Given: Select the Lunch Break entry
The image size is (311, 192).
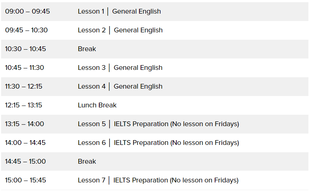Looking at the screenshot, I should [97, 105].
